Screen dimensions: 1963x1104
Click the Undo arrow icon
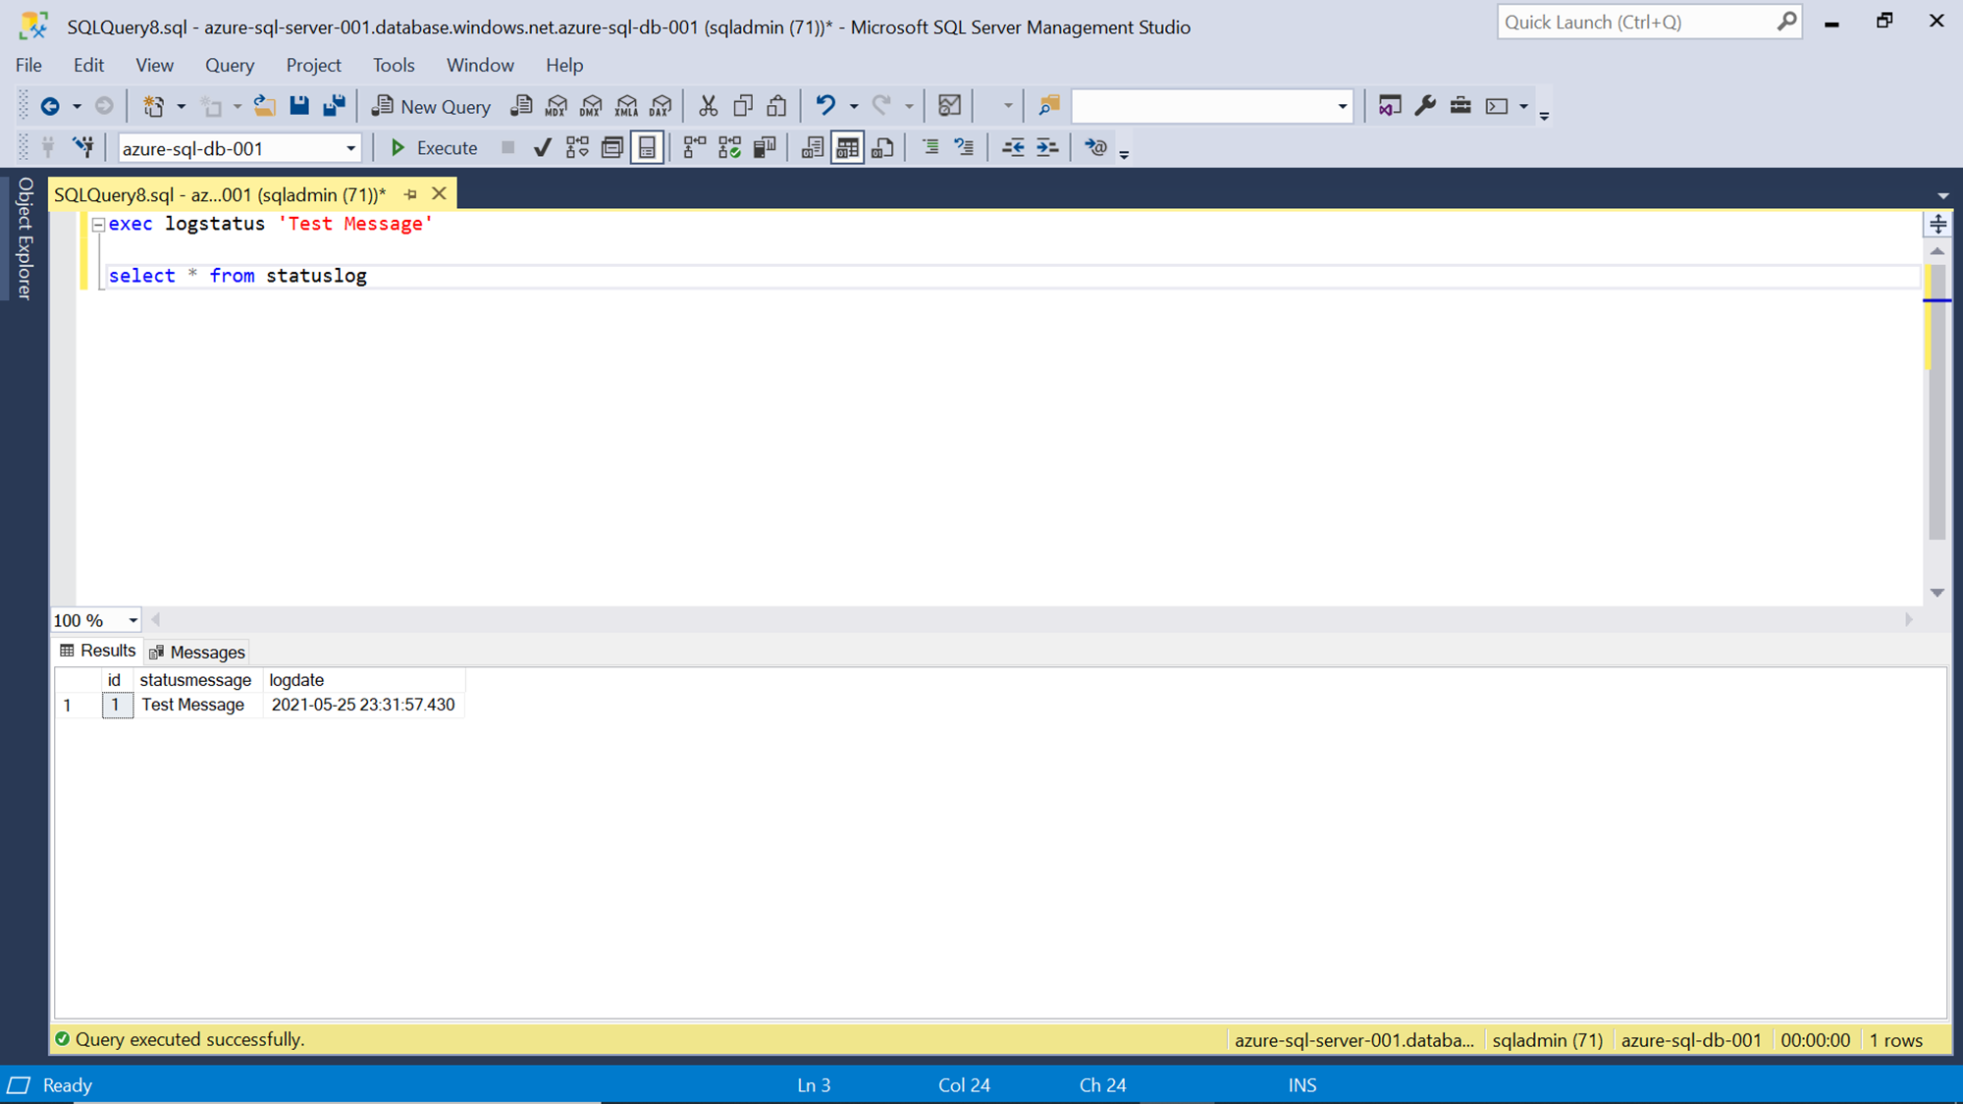(825, 106)
